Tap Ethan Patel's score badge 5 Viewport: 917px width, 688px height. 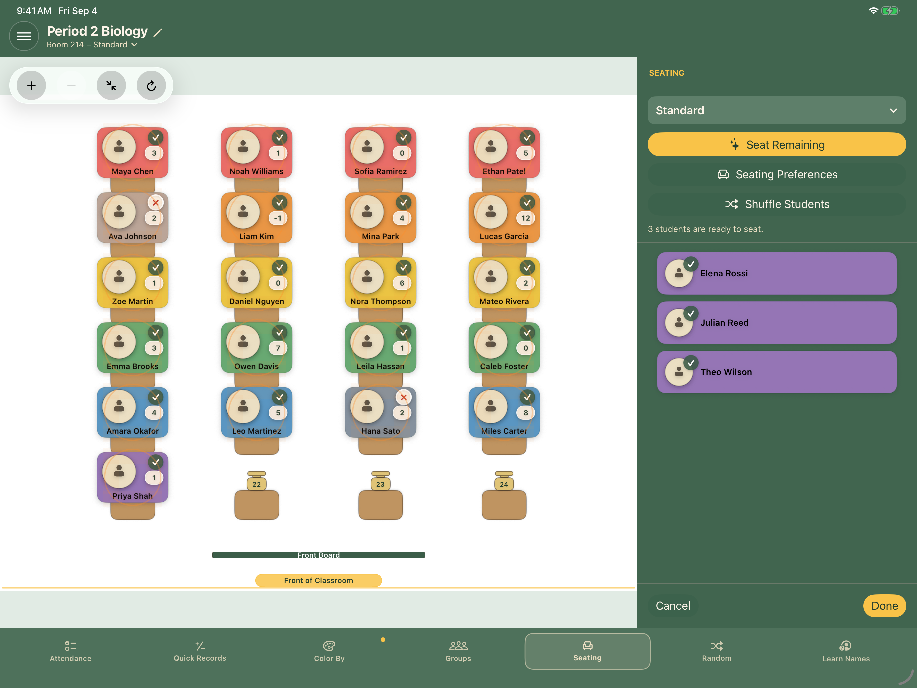pyautogui.click(x=526, y=153)
